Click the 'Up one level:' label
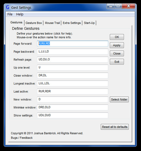This screenshot has width=141, height=151. pyautogui.click(x=22, y=68)
